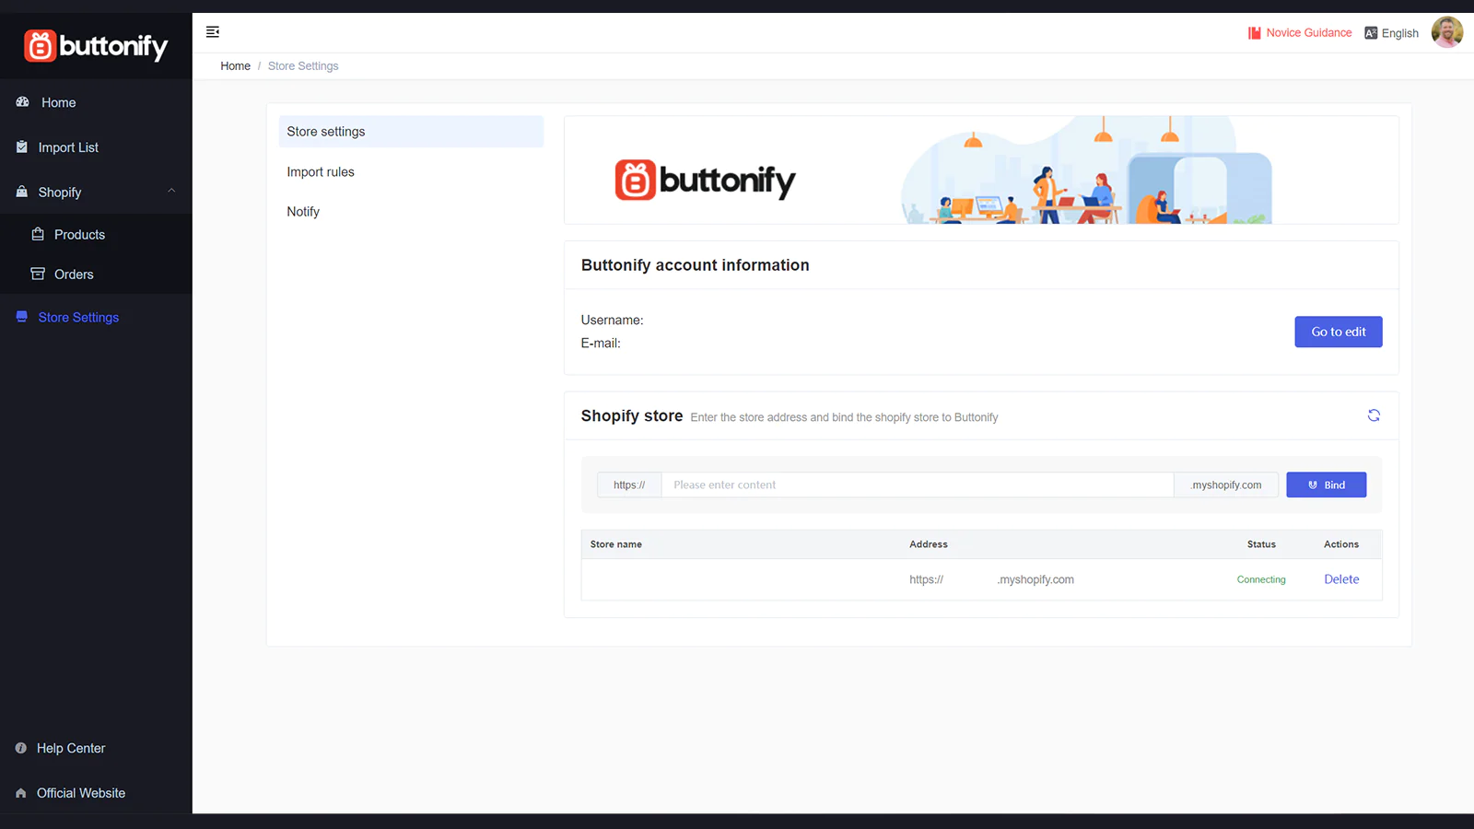
Task: Click the Buttonify account information heading
Action: point(695,265)
